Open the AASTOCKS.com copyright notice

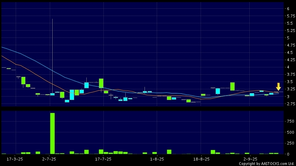click(x=267, y=164)
